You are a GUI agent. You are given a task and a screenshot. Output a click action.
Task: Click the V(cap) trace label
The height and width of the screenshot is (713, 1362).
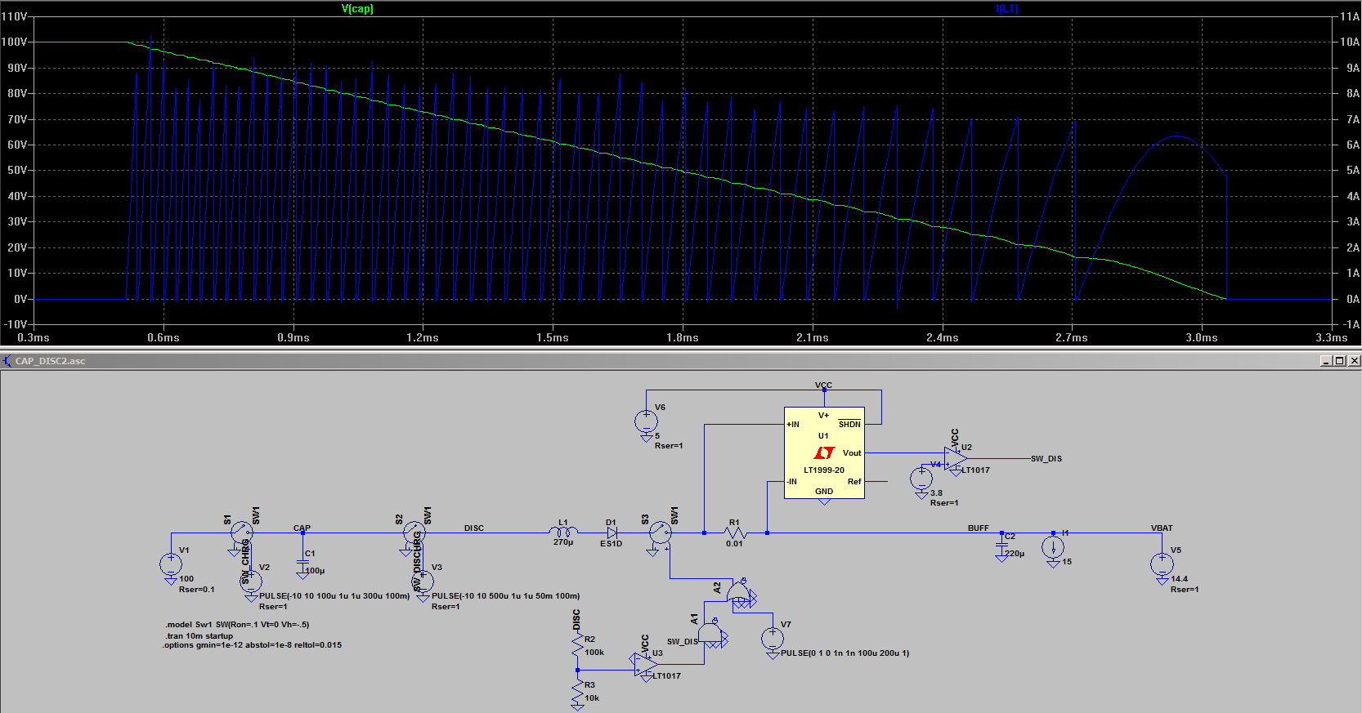click(x=357, y=9)
